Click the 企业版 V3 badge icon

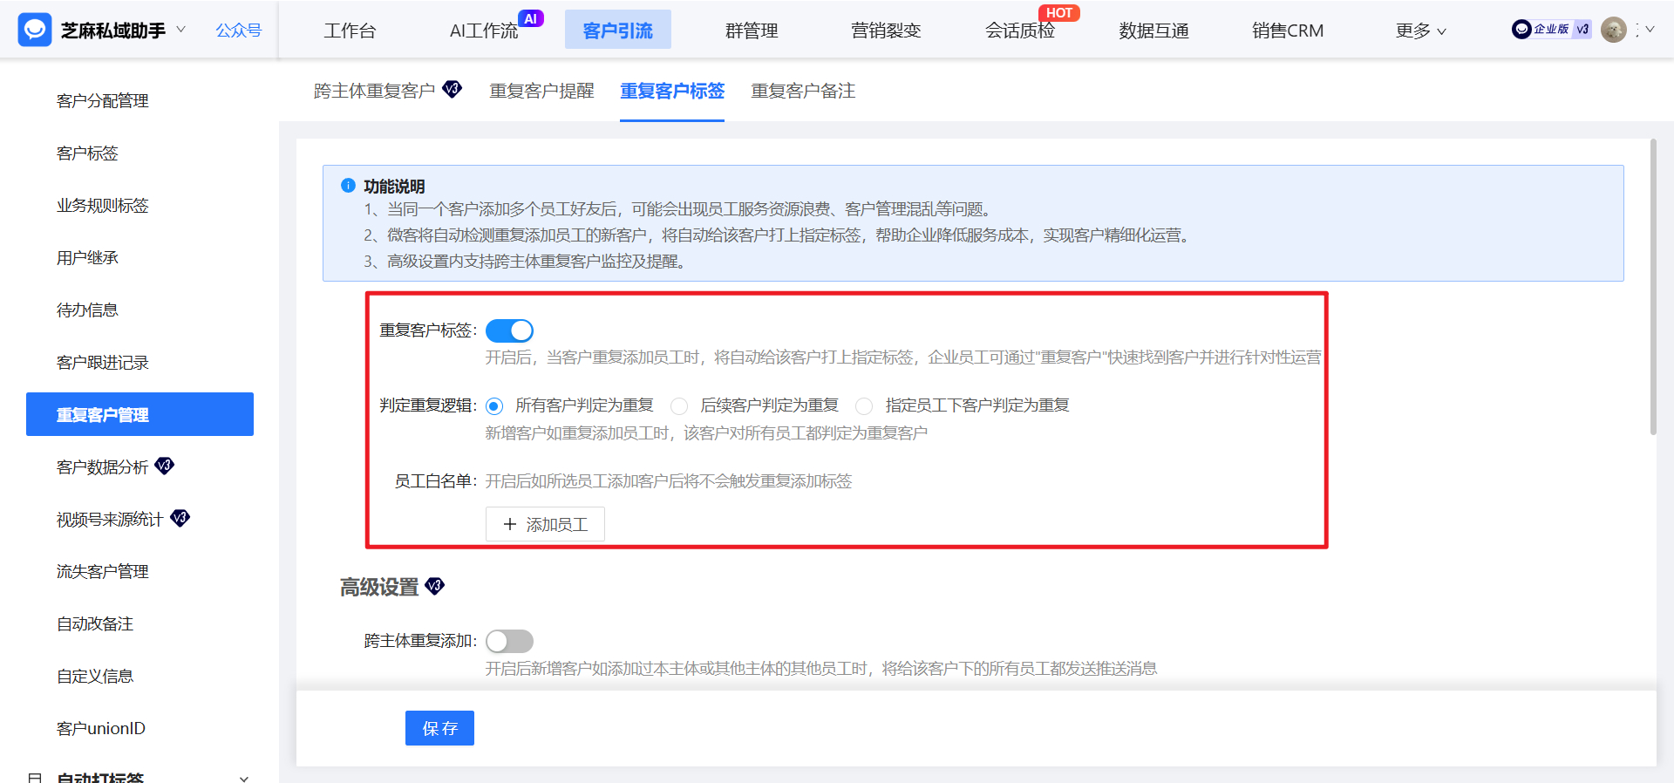[1552, 30]
